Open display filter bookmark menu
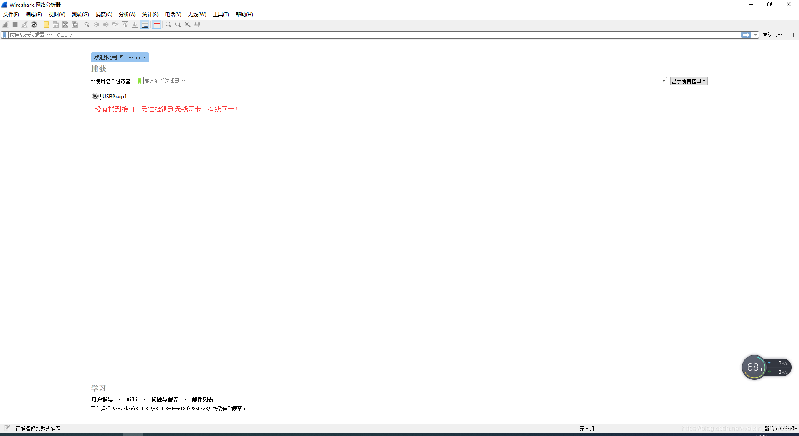This screenshot has width=799, height=436. click(x=5, y=35)
